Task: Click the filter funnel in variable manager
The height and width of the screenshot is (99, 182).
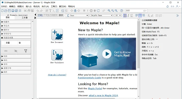Action: [26, 51]
